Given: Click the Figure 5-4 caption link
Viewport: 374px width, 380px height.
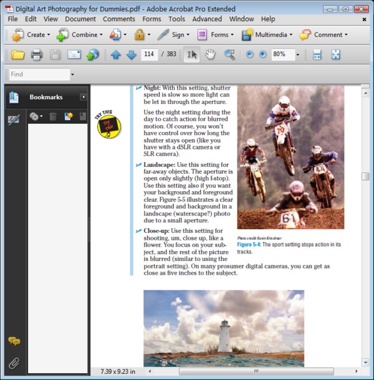Looking at the screenshot, I should click(249, 245).
